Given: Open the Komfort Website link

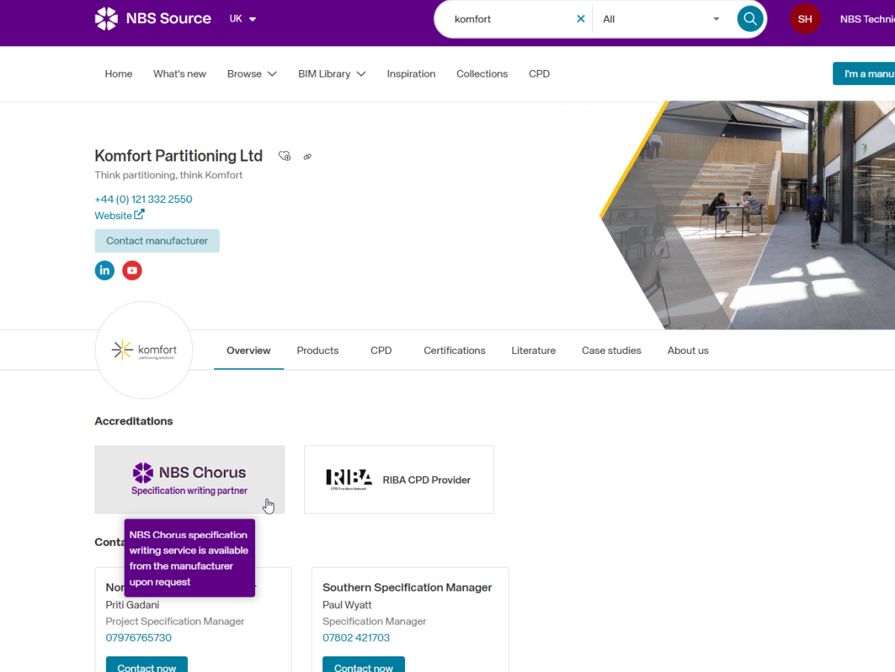Looking at the screenshot, I should (x=113, y=215).
